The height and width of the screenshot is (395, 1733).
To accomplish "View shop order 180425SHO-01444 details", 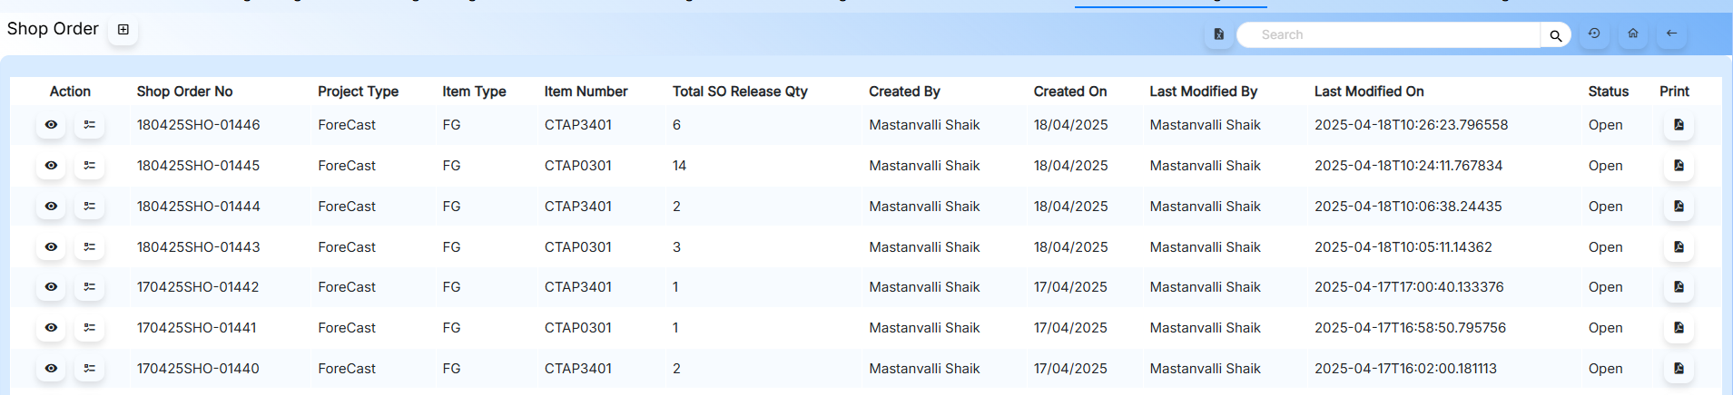I will [51, 207].
